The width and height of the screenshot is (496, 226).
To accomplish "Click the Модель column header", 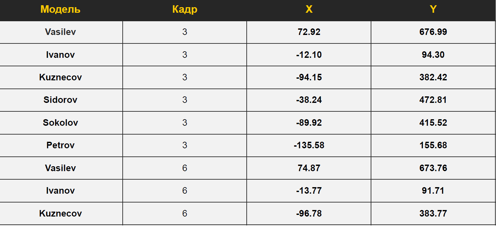I will point(61,9).
